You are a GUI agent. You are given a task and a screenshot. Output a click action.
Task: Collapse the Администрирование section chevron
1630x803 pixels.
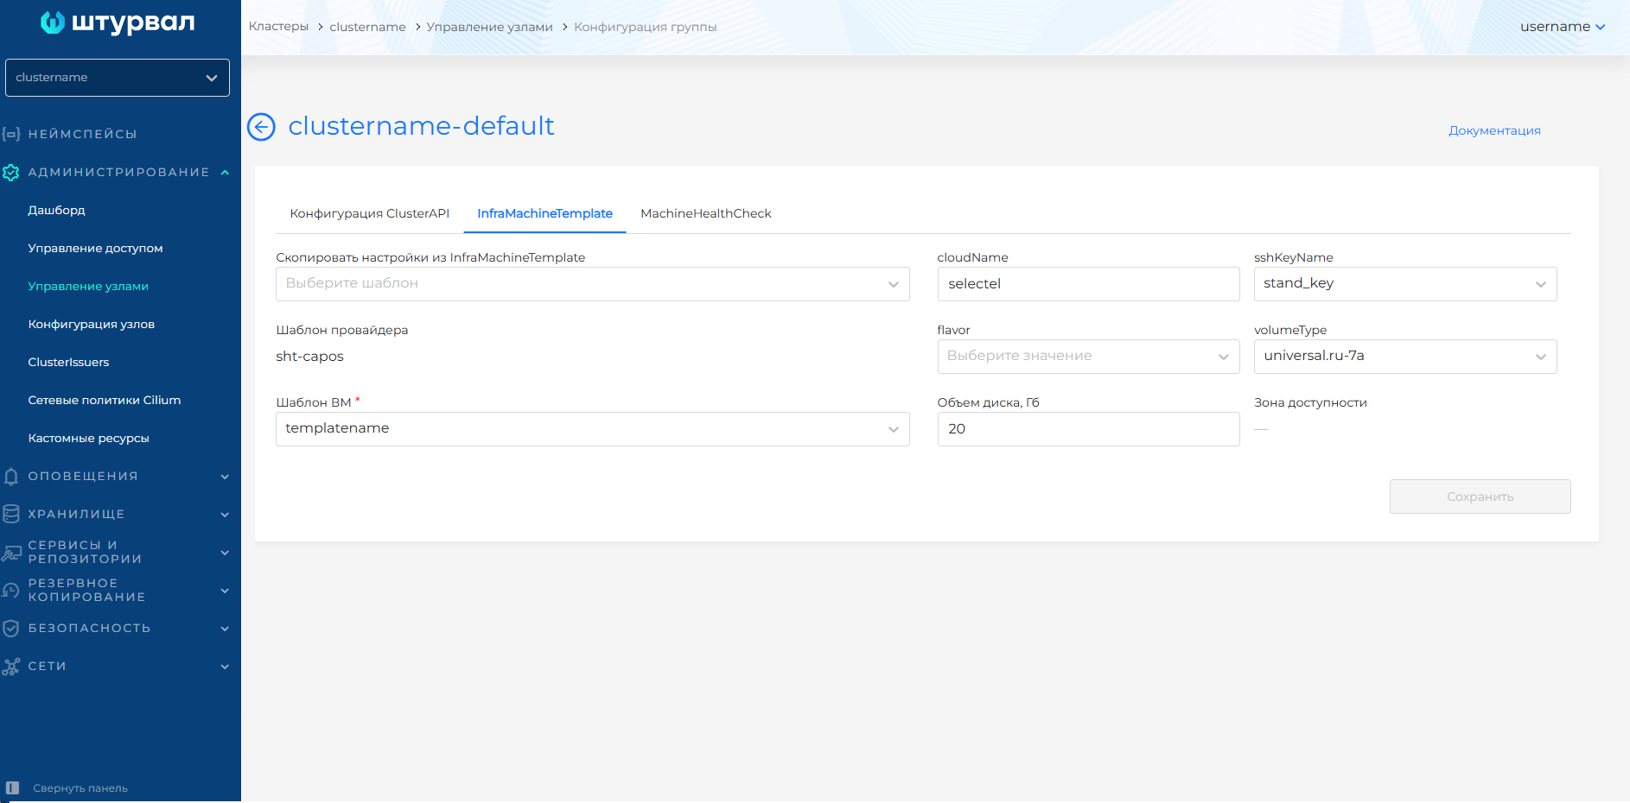tap(225, 173)
